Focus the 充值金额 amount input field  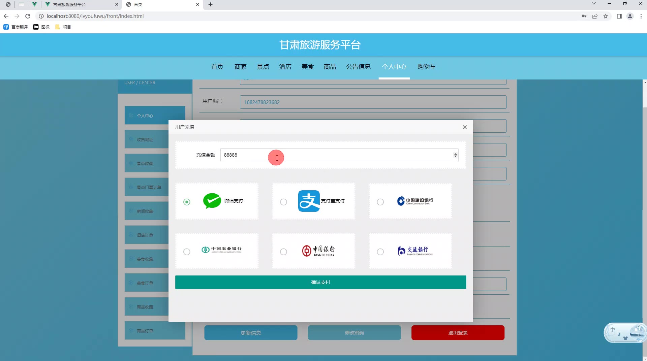tap(339, 155)
